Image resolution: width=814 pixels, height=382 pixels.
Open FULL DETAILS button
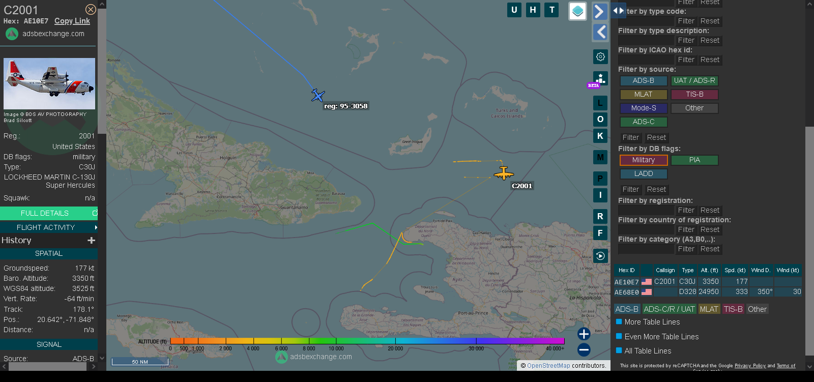tap(49, 213)
